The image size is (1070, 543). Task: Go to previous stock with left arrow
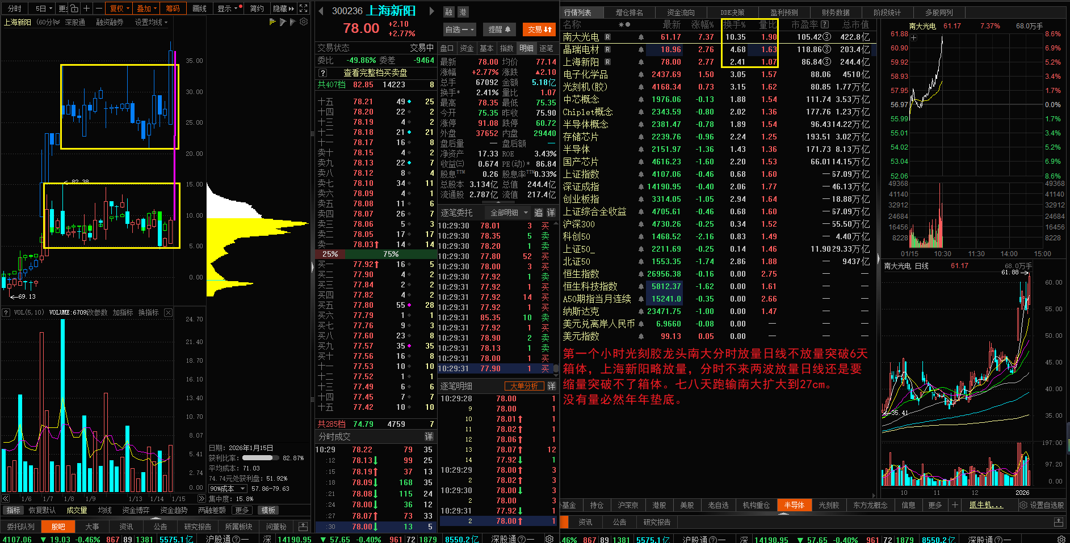point(321,11)
